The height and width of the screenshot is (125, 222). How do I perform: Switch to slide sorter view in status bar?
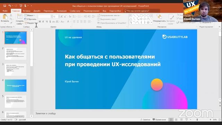click(176, 119)
